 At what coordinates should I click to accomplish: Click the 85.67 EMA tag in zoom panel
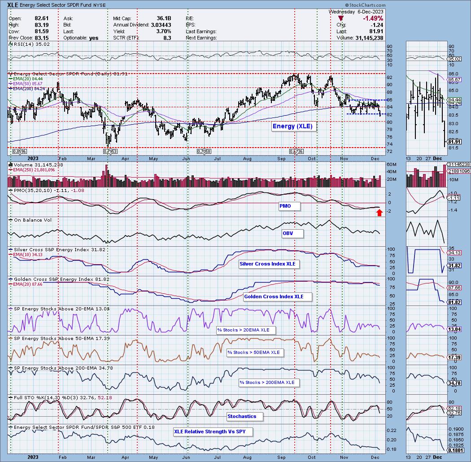click(454, 79)
